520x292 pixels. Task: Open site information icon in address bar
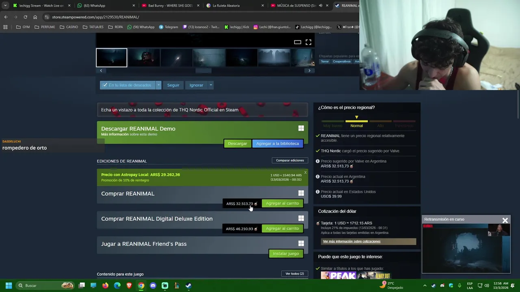pyautogui.click(x=47, y=17)
